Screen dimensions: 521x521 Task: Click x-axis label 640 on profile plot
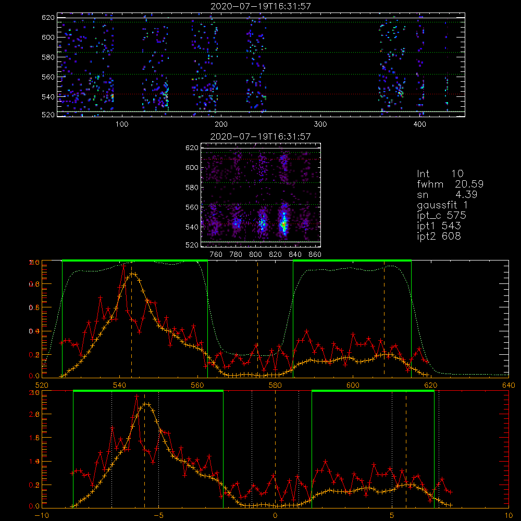[x=508, y=386]
